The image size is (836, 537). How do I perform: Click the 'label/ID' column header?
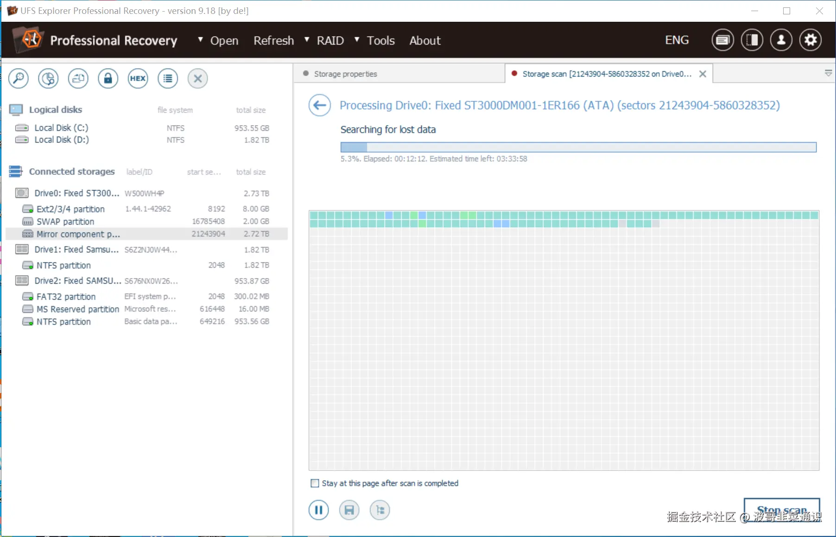pos(139,172)
